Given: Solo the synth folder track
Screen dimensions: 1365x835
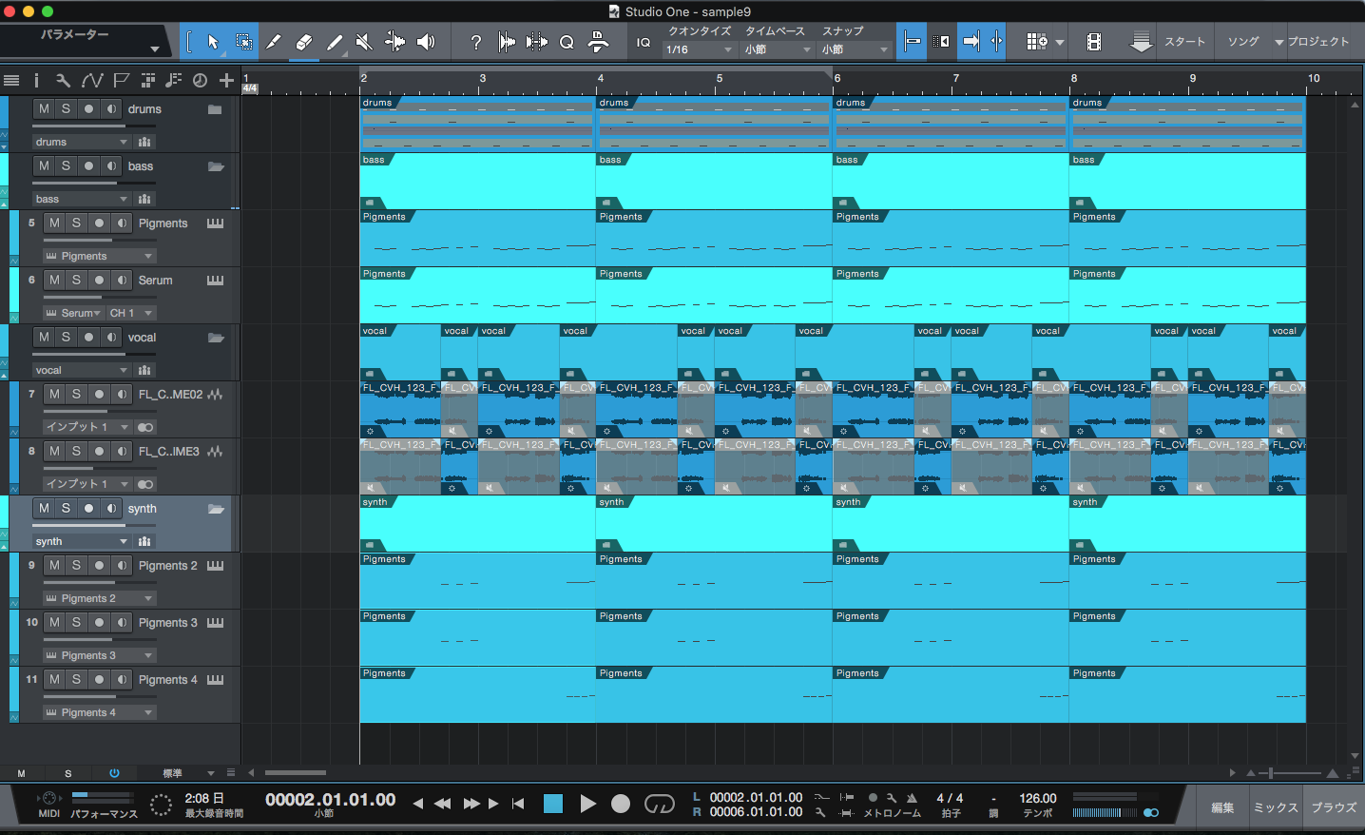Looking at the screenshot, I should 66,509.
